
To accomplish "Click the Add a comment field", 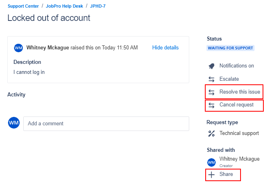I will point(106,124).
